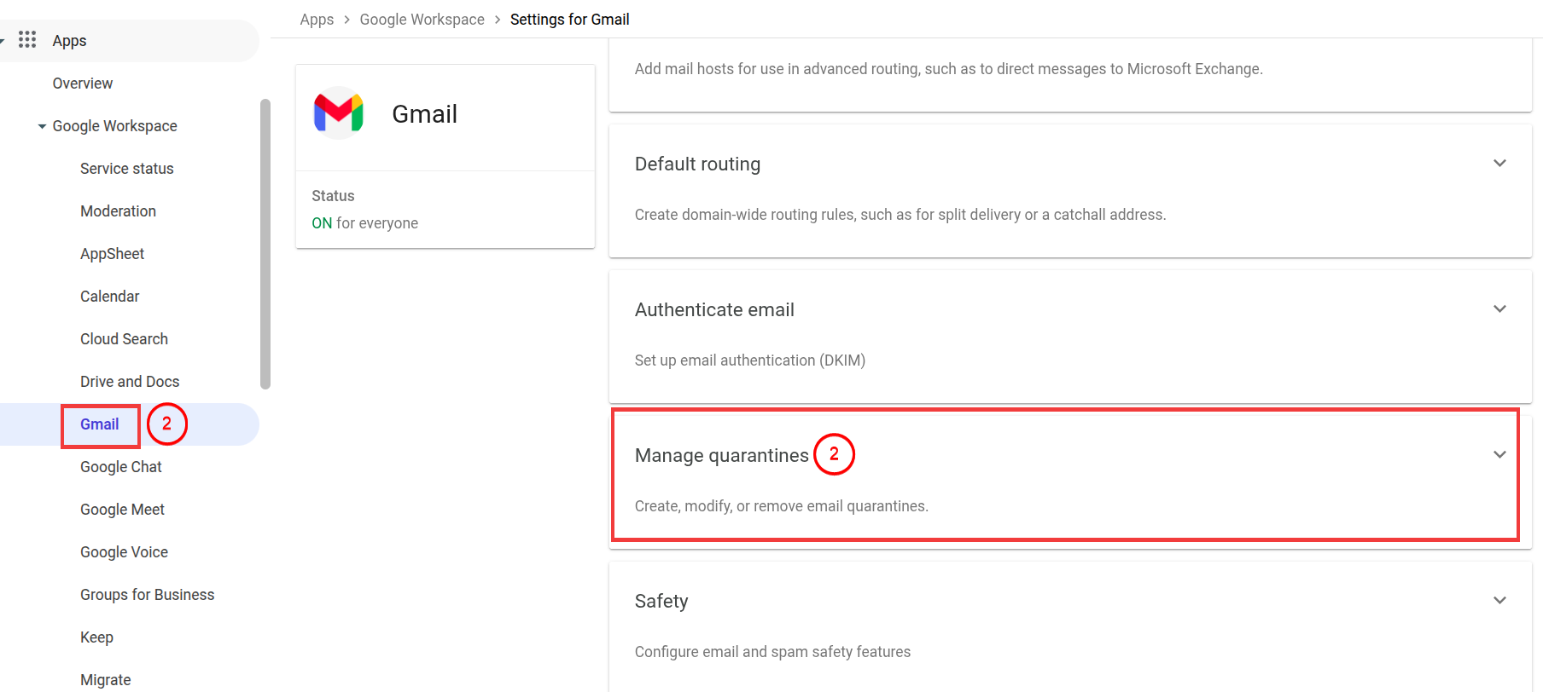
Task: Expand the Manage quarantines chevron
Action: click(1499, 454)
